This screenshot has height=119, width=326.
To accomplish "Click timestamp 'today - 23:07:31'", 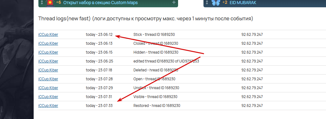I will [99, 97].
